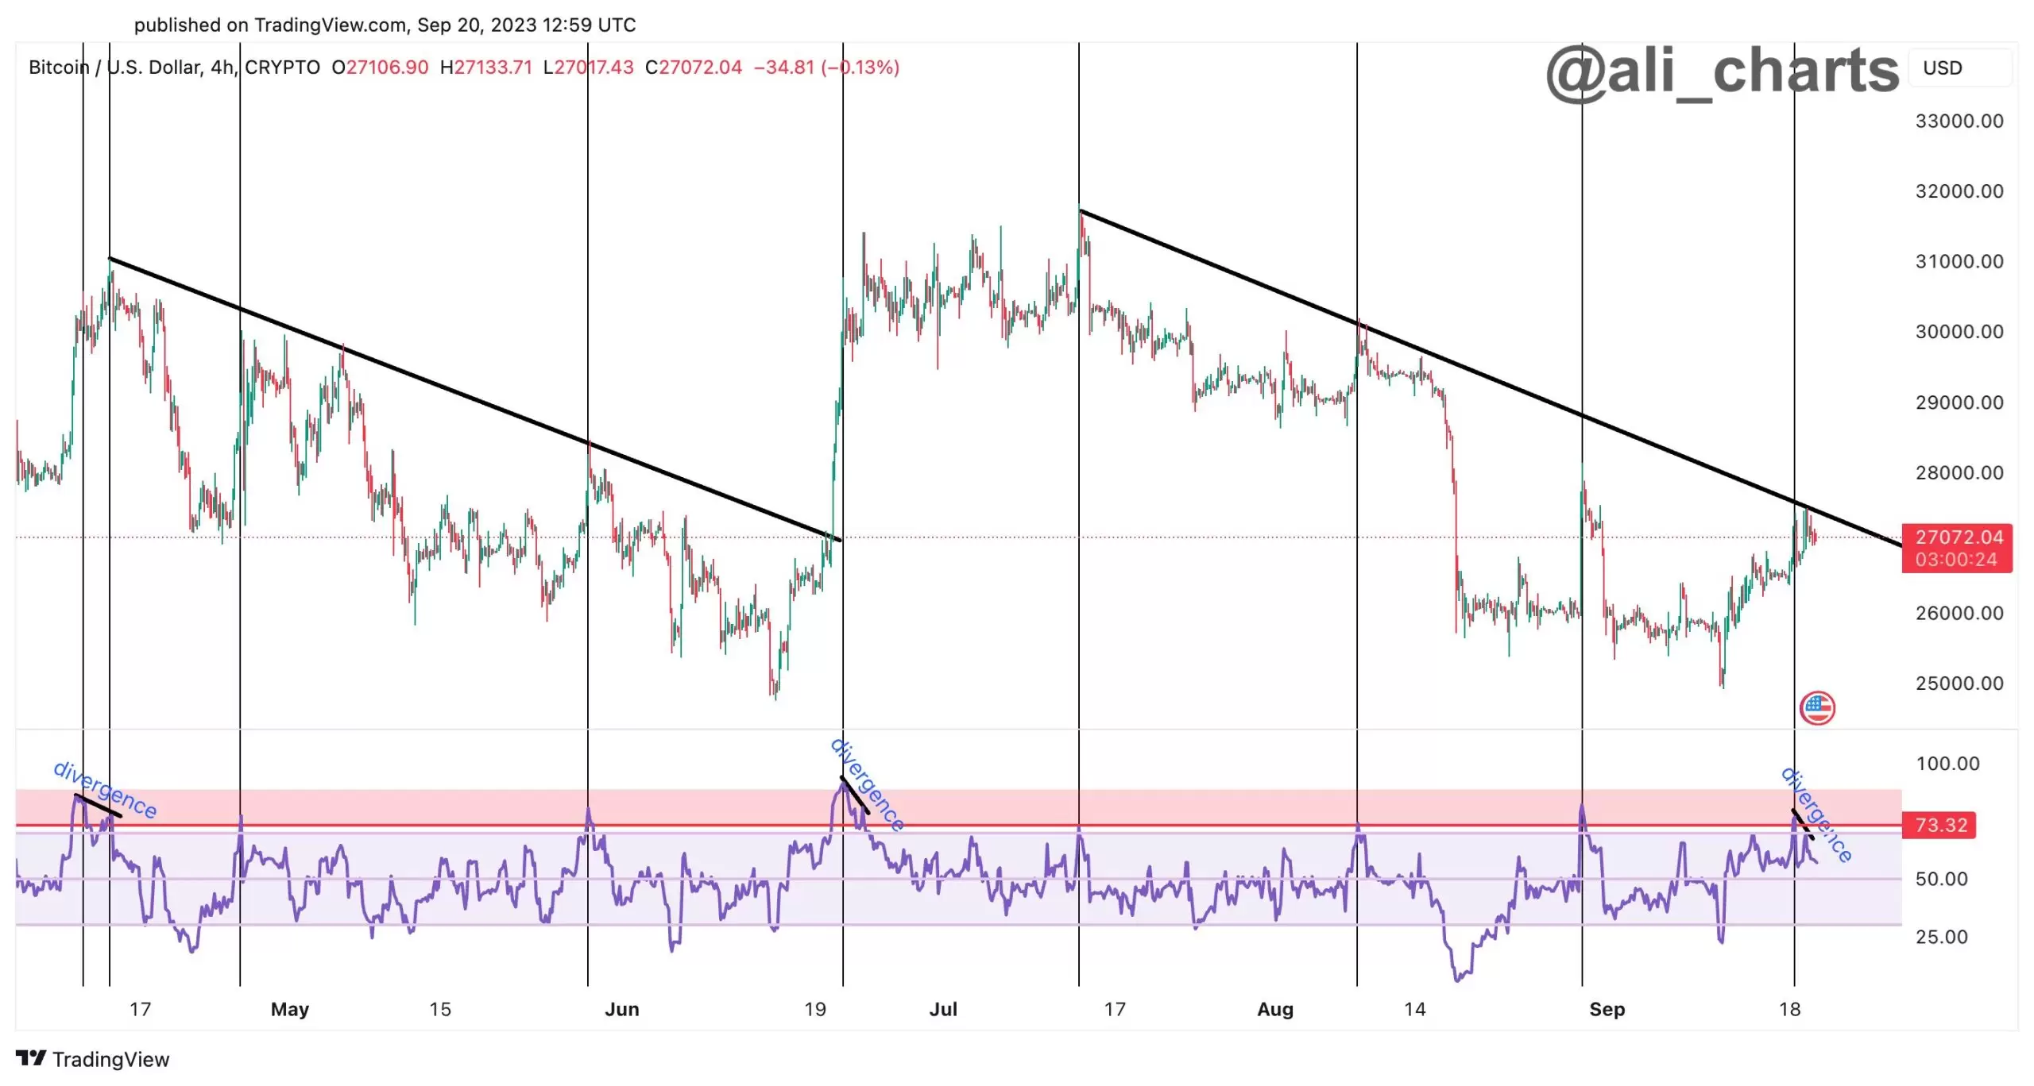Screen dimensions: 2034x1086
Task: Select the middle divergence annotation near June 19
Action: coord(867,784)
